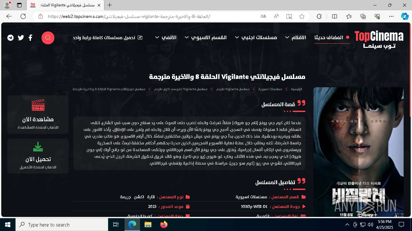The height and width of the screenshot is (231, 412).
Task: Refresh the page
Action: pos(23,16)
